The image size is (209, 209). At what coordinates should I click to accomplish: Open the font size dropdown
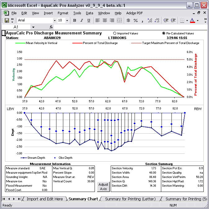pos(68,20)
